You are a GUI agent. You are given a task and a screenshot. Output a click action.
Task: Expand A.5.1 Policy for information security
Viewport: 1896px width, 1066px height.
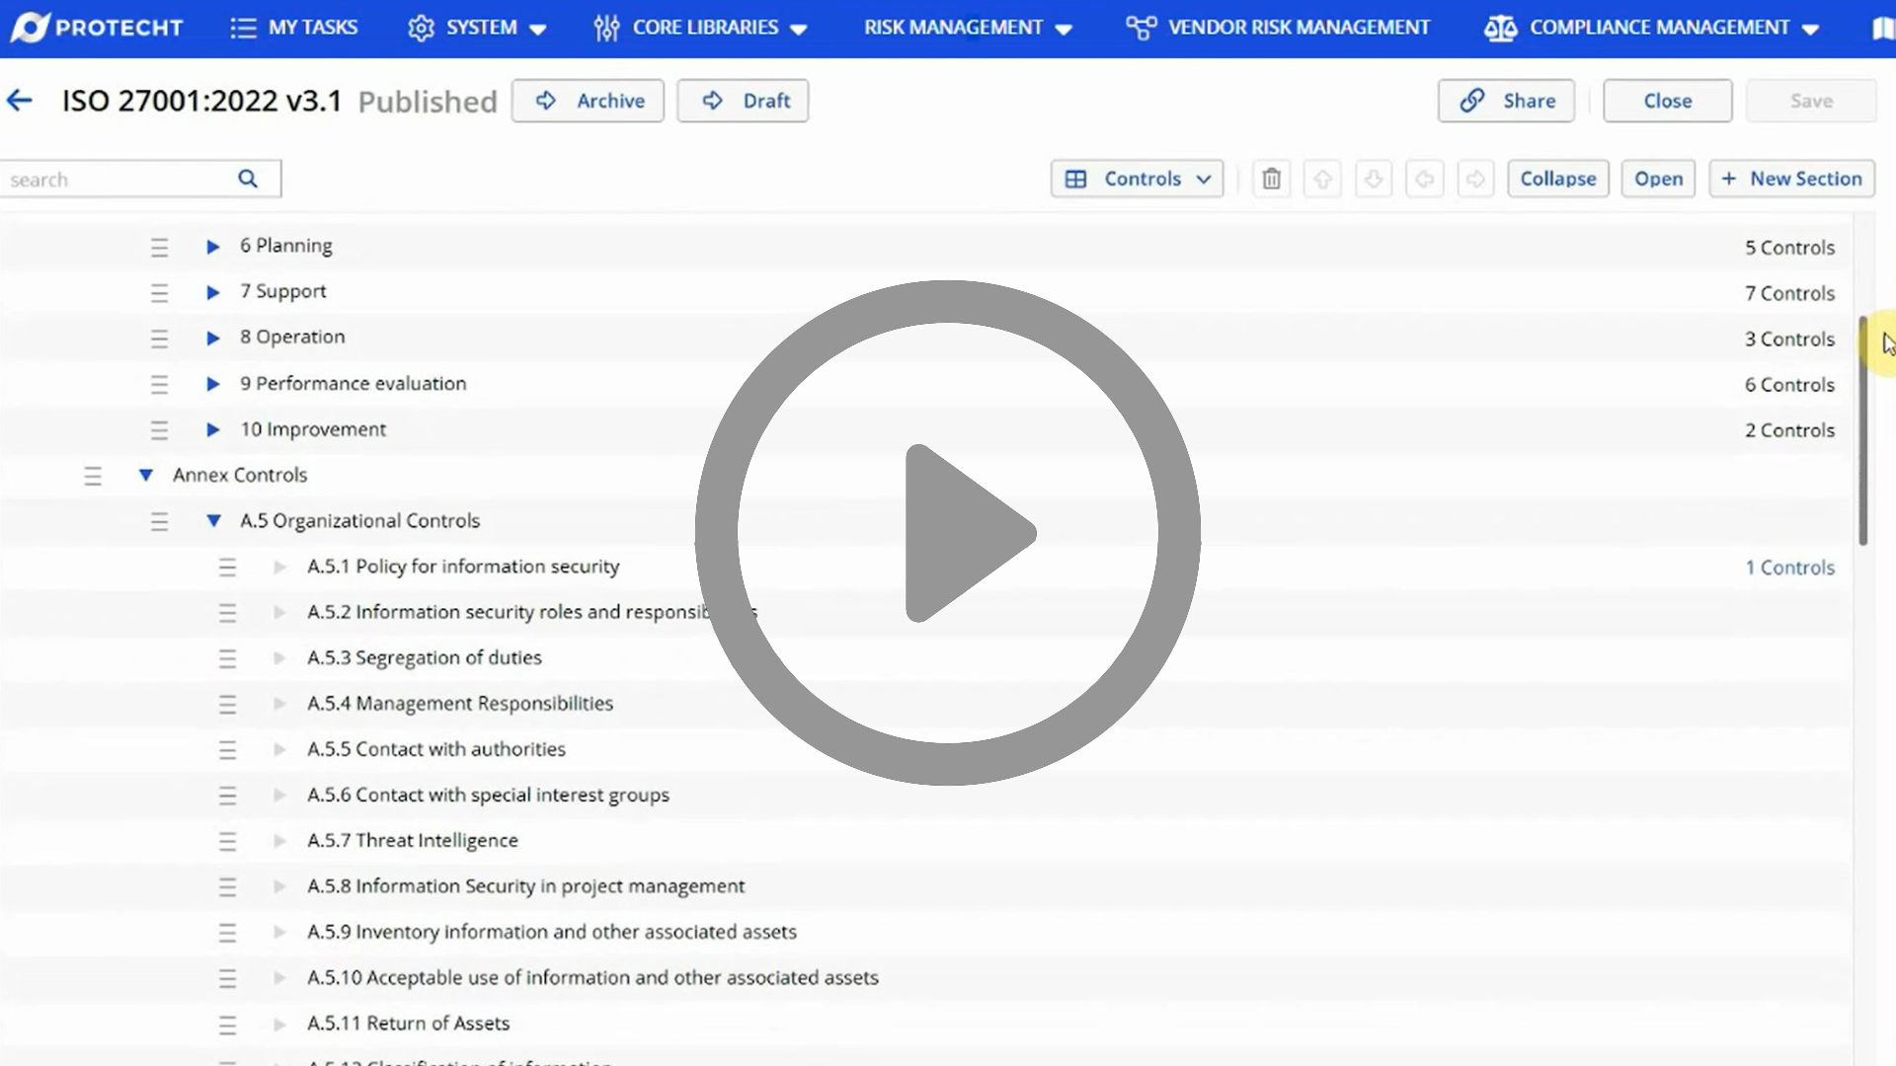pos(279,567)
